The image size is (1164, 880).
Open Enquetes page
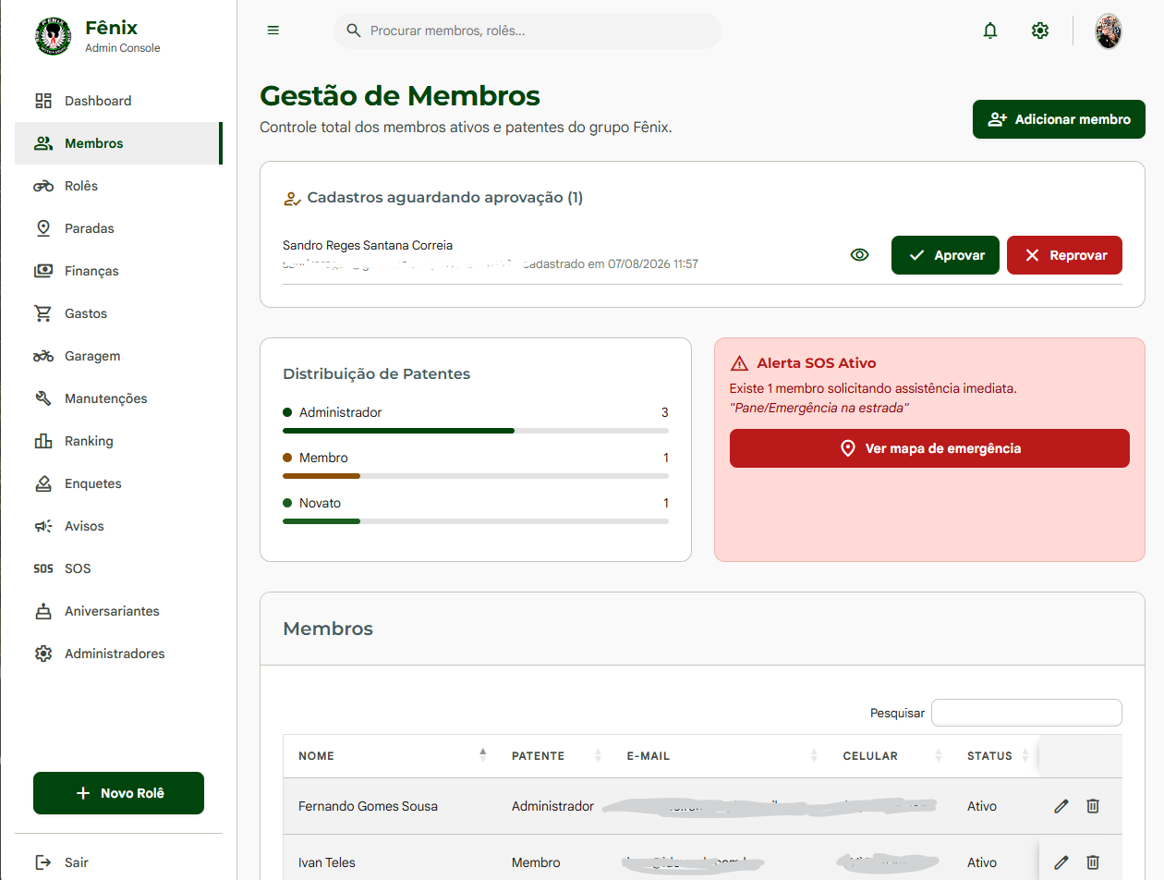tap(118, 483)
